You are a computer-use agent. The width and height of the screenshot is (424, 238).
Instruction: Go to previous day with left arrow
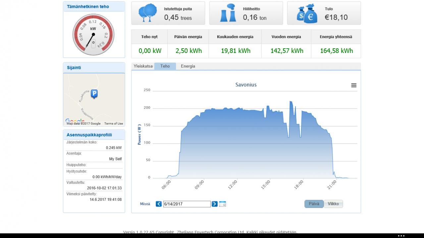pos(159,204)
